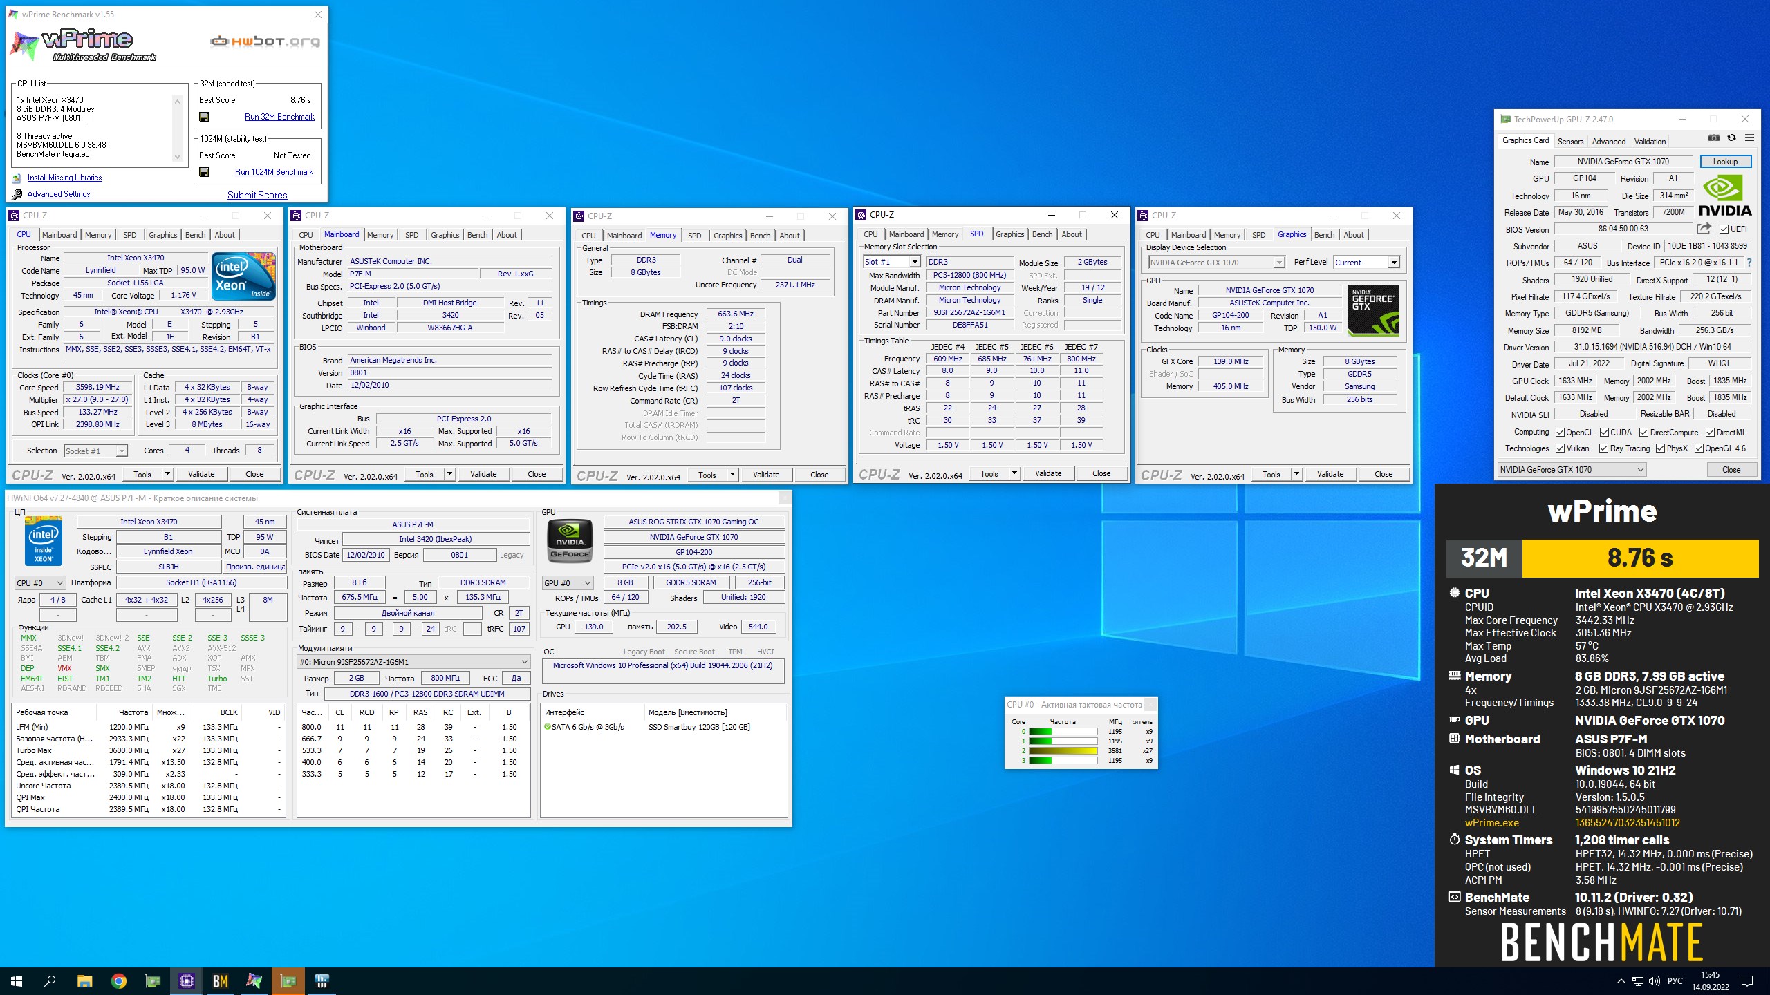
Task: Open BenchMate BM icon on taskbar
Action: 220,980
